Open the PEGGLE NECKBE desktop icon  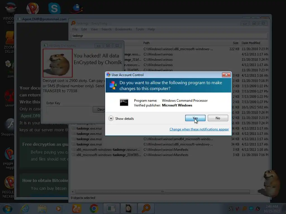[x=8, y=188]
